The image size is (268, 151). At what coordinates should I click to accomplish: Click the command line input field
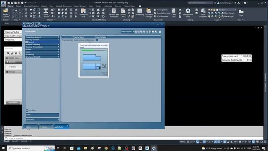(x=133, y=138)
